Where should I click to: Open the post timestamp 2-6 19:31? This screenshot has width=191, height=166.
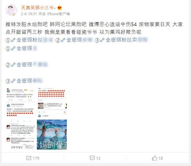tap(29, 14)
